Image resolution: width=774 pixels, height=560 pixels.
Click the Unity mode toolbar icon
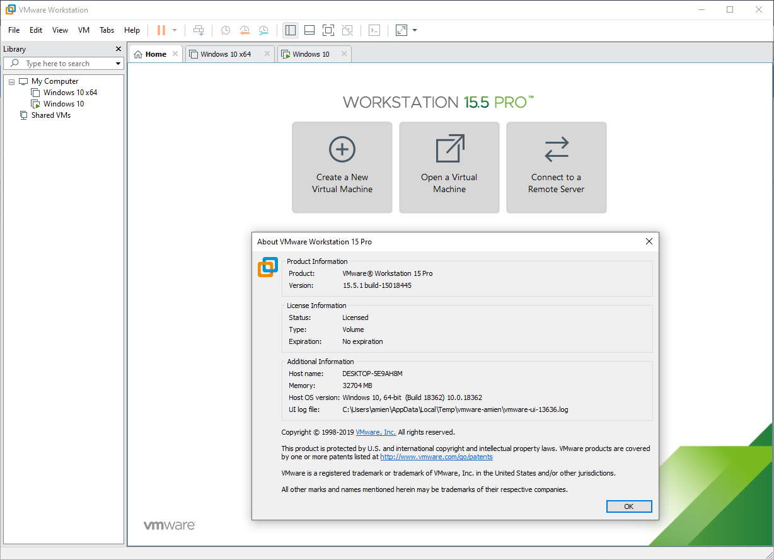pyautogui.click(x=347, y=30)
